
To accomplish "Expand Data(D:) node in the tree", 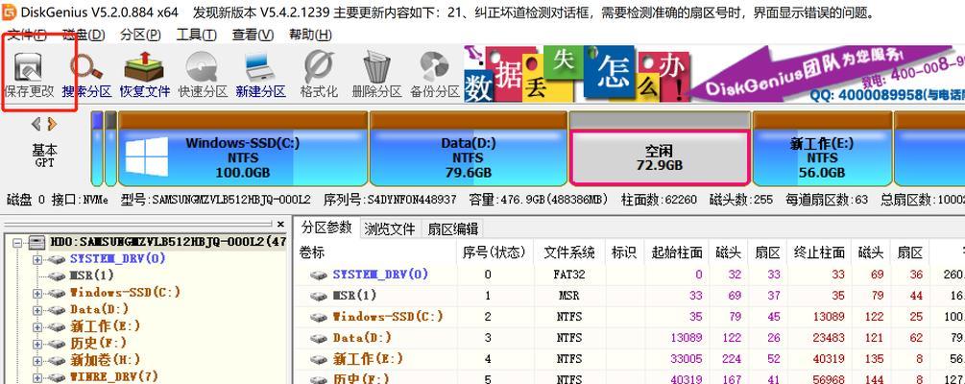I will pos(37,310).
